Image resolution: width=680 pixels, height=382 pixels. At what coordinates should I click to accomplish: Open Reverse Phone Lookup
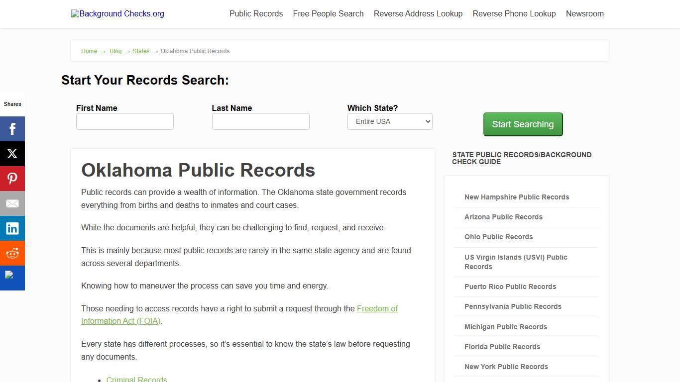click(x=514, y=13)
